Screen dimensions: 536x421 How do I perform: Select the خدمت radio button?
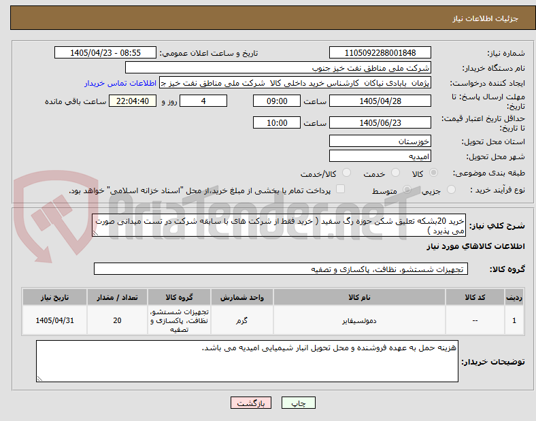pos(395,173)
